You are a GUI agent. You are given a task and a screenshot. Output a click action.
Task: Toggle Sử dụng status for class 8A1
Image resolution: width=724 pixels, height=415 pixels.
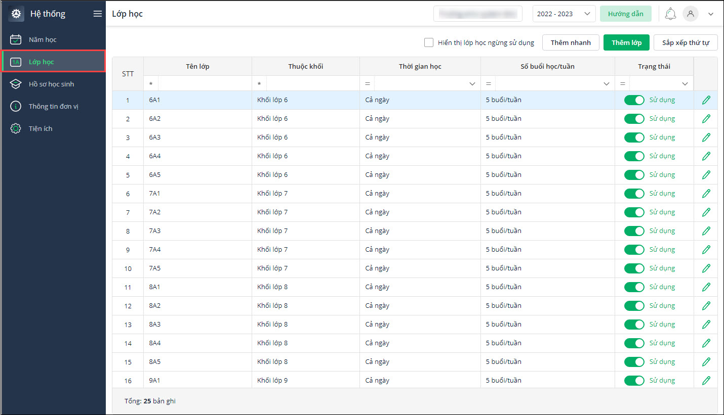[x=634, y=287]
